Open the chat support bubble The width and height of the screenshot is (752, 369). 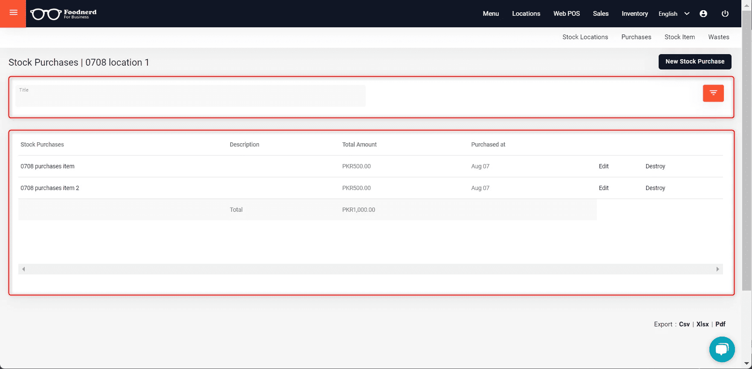(x=722, y=349)
